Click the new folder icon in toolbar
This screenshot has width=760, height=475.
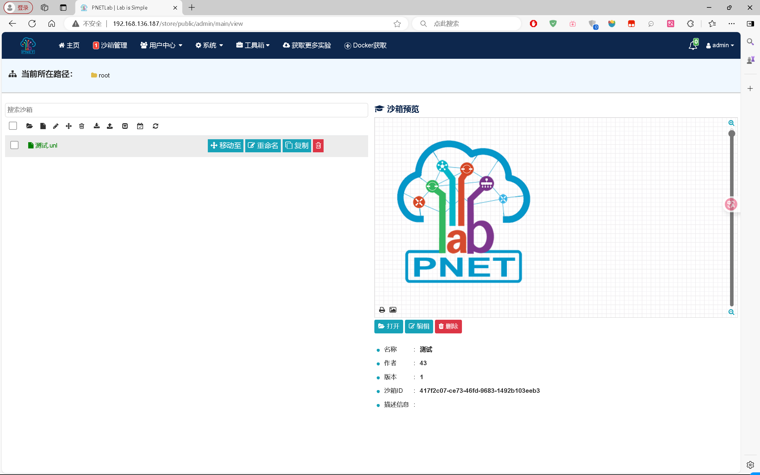[x=29, y=126]
